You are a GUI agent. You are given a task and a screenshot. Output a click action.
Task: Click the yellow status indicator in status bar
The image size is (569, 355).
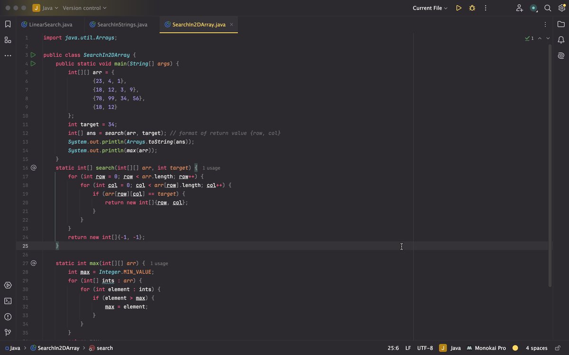click(x=515, y=348)
